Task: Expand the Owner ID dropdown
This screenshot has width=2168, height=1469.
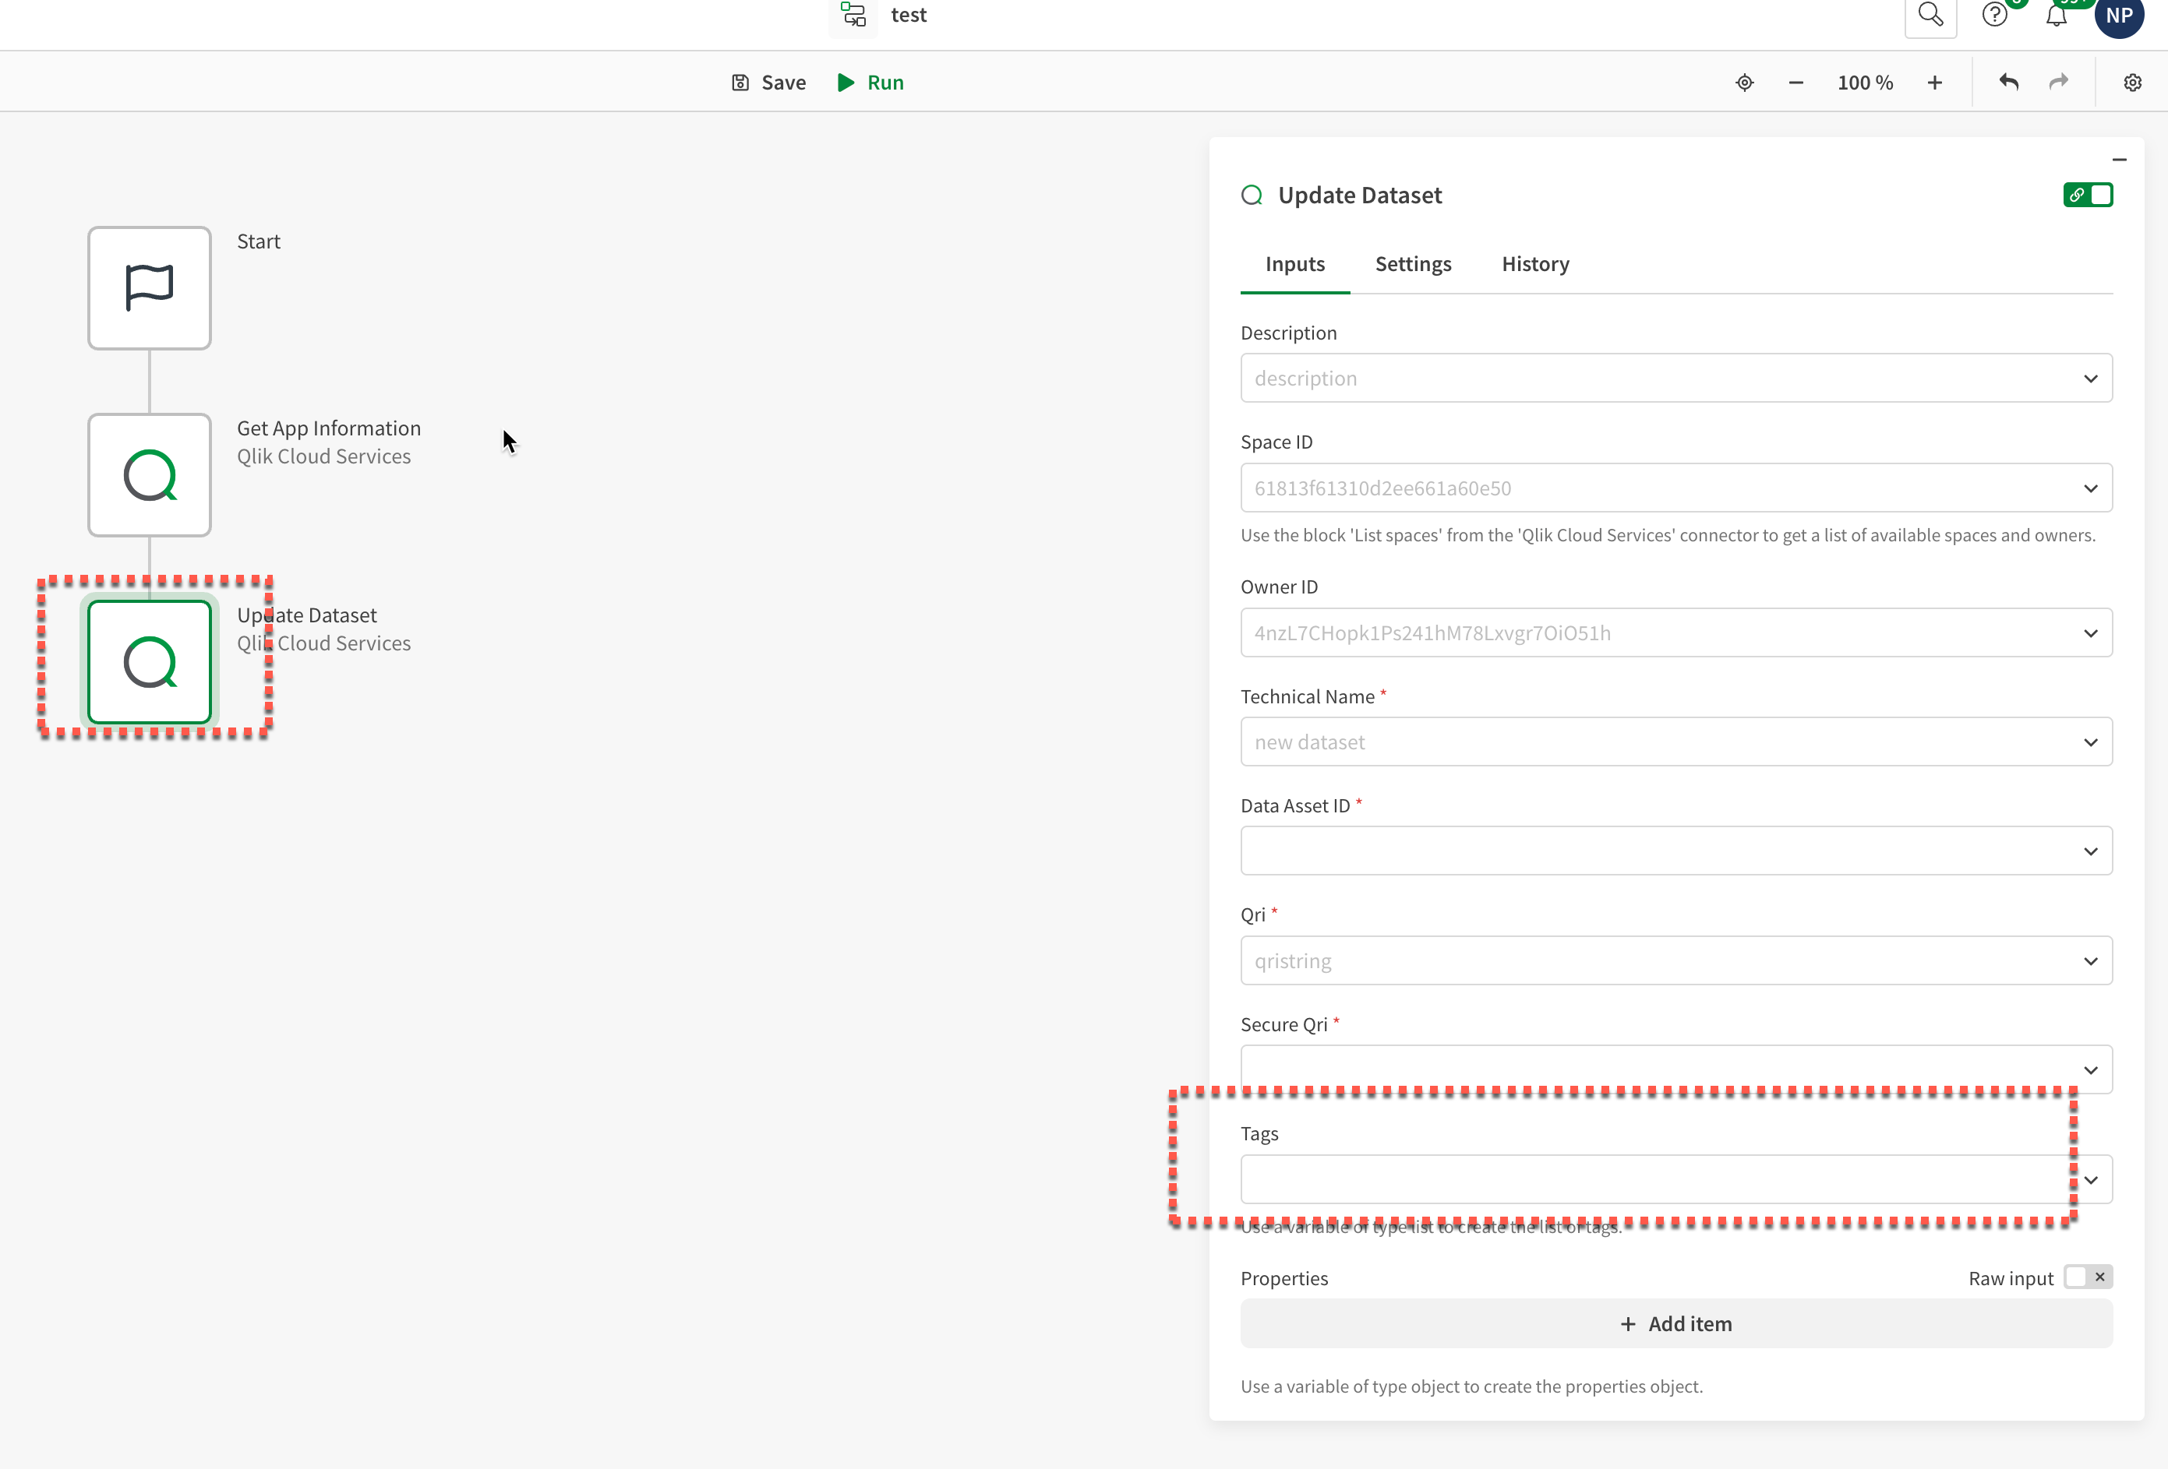Action: click(2091, 633)
